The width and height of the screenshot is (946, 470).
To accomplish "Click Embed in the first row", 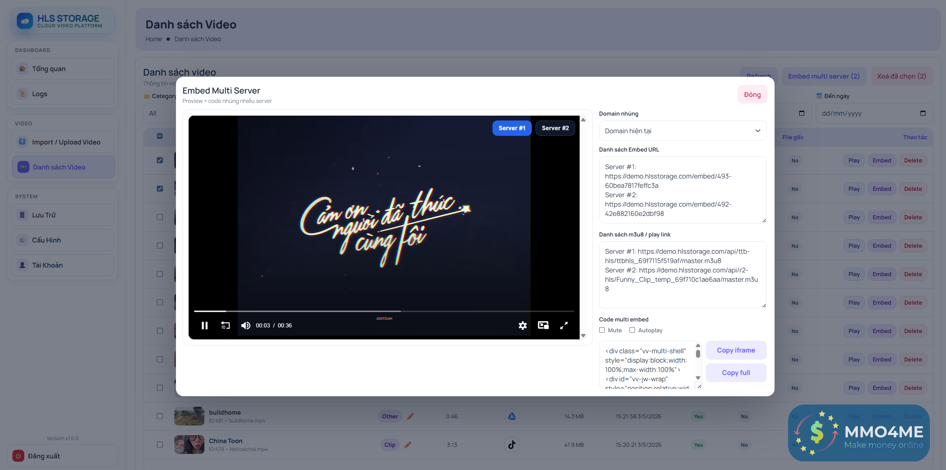I will point(882,160).
